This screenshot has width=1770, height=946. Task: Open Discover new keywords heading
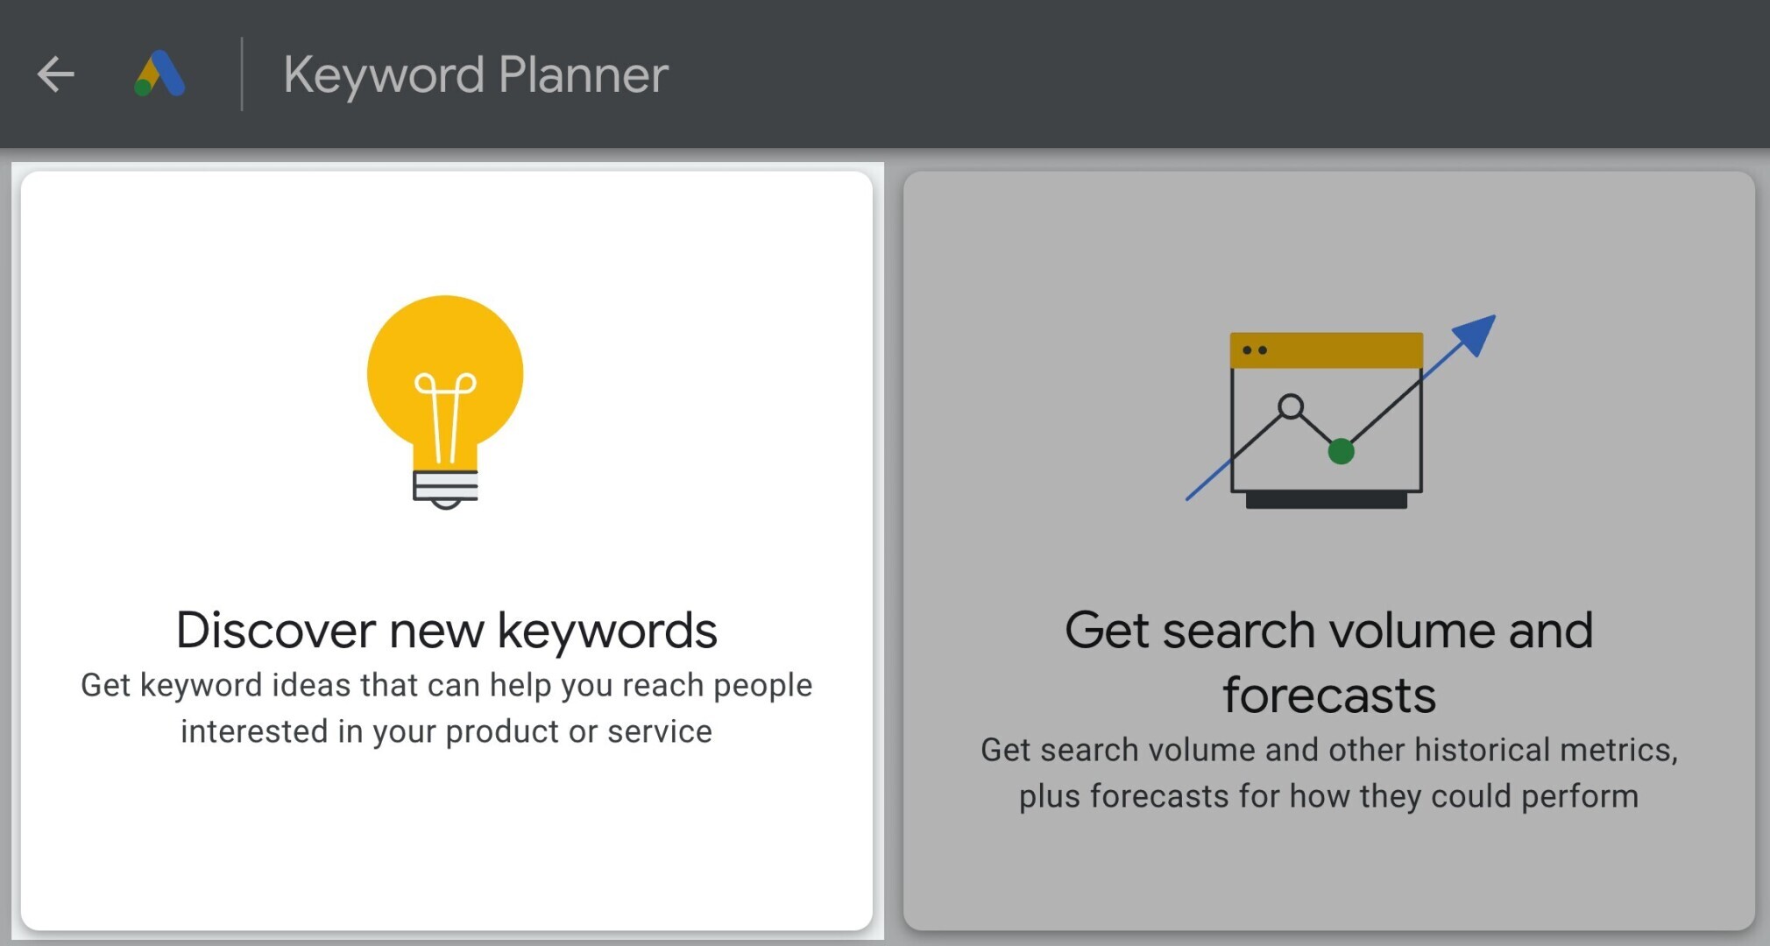coord(447,630)
